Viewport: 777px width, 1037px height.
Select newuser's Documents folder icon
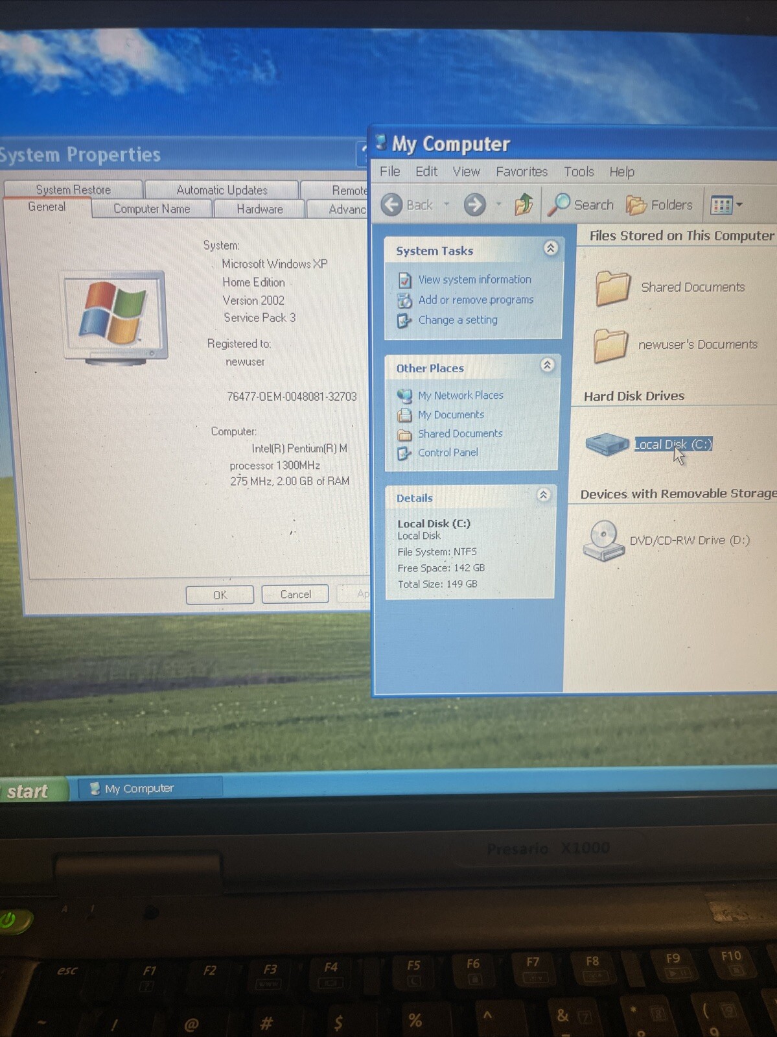tap(610, 345)
